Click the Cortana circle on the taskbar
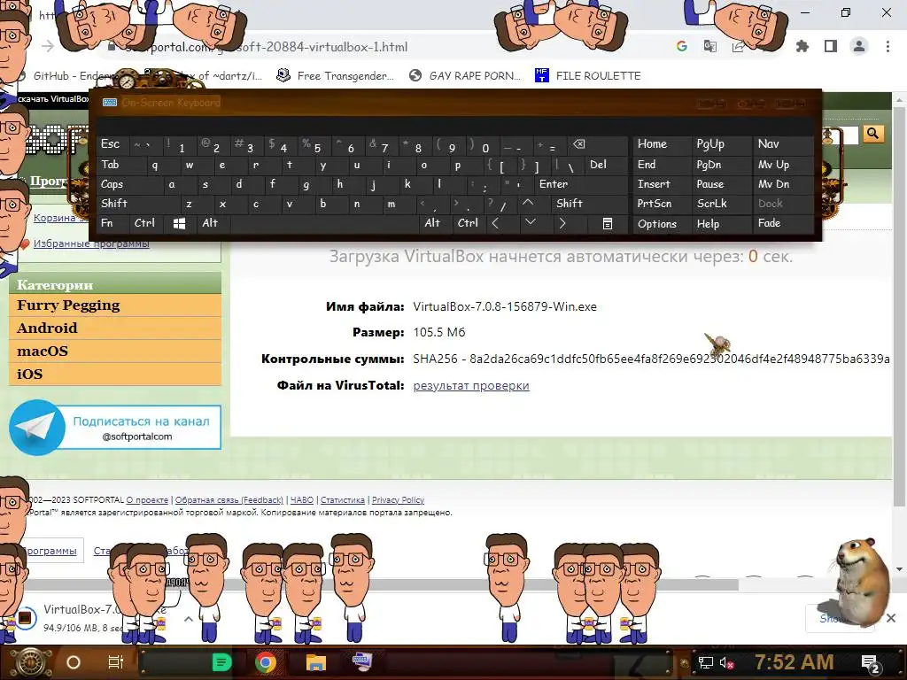 pos(74,662)
